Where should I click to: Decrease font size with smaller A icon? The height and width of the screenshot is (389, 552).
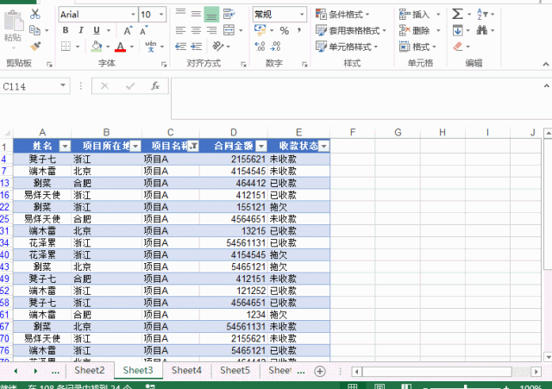tap(144, 30)
